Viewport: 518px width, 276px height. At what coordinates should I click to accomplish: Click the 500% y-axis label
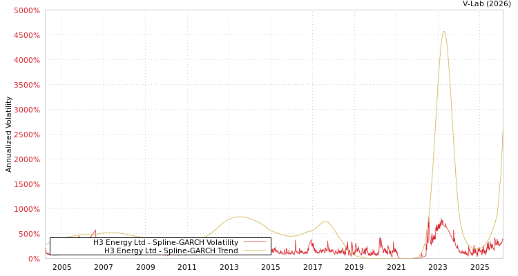(30, 234)
